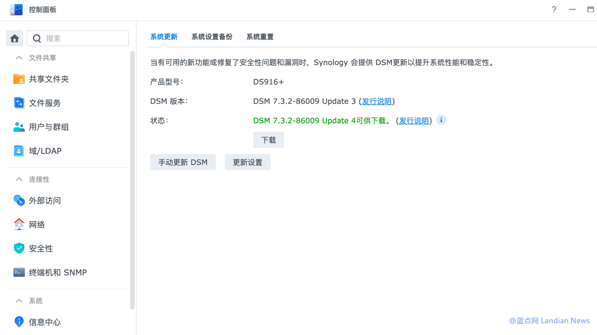Image resolution: width=597 pixels, height=335 pixels.
Task: Click the product model value DS916+
Action: pos(268,82)
